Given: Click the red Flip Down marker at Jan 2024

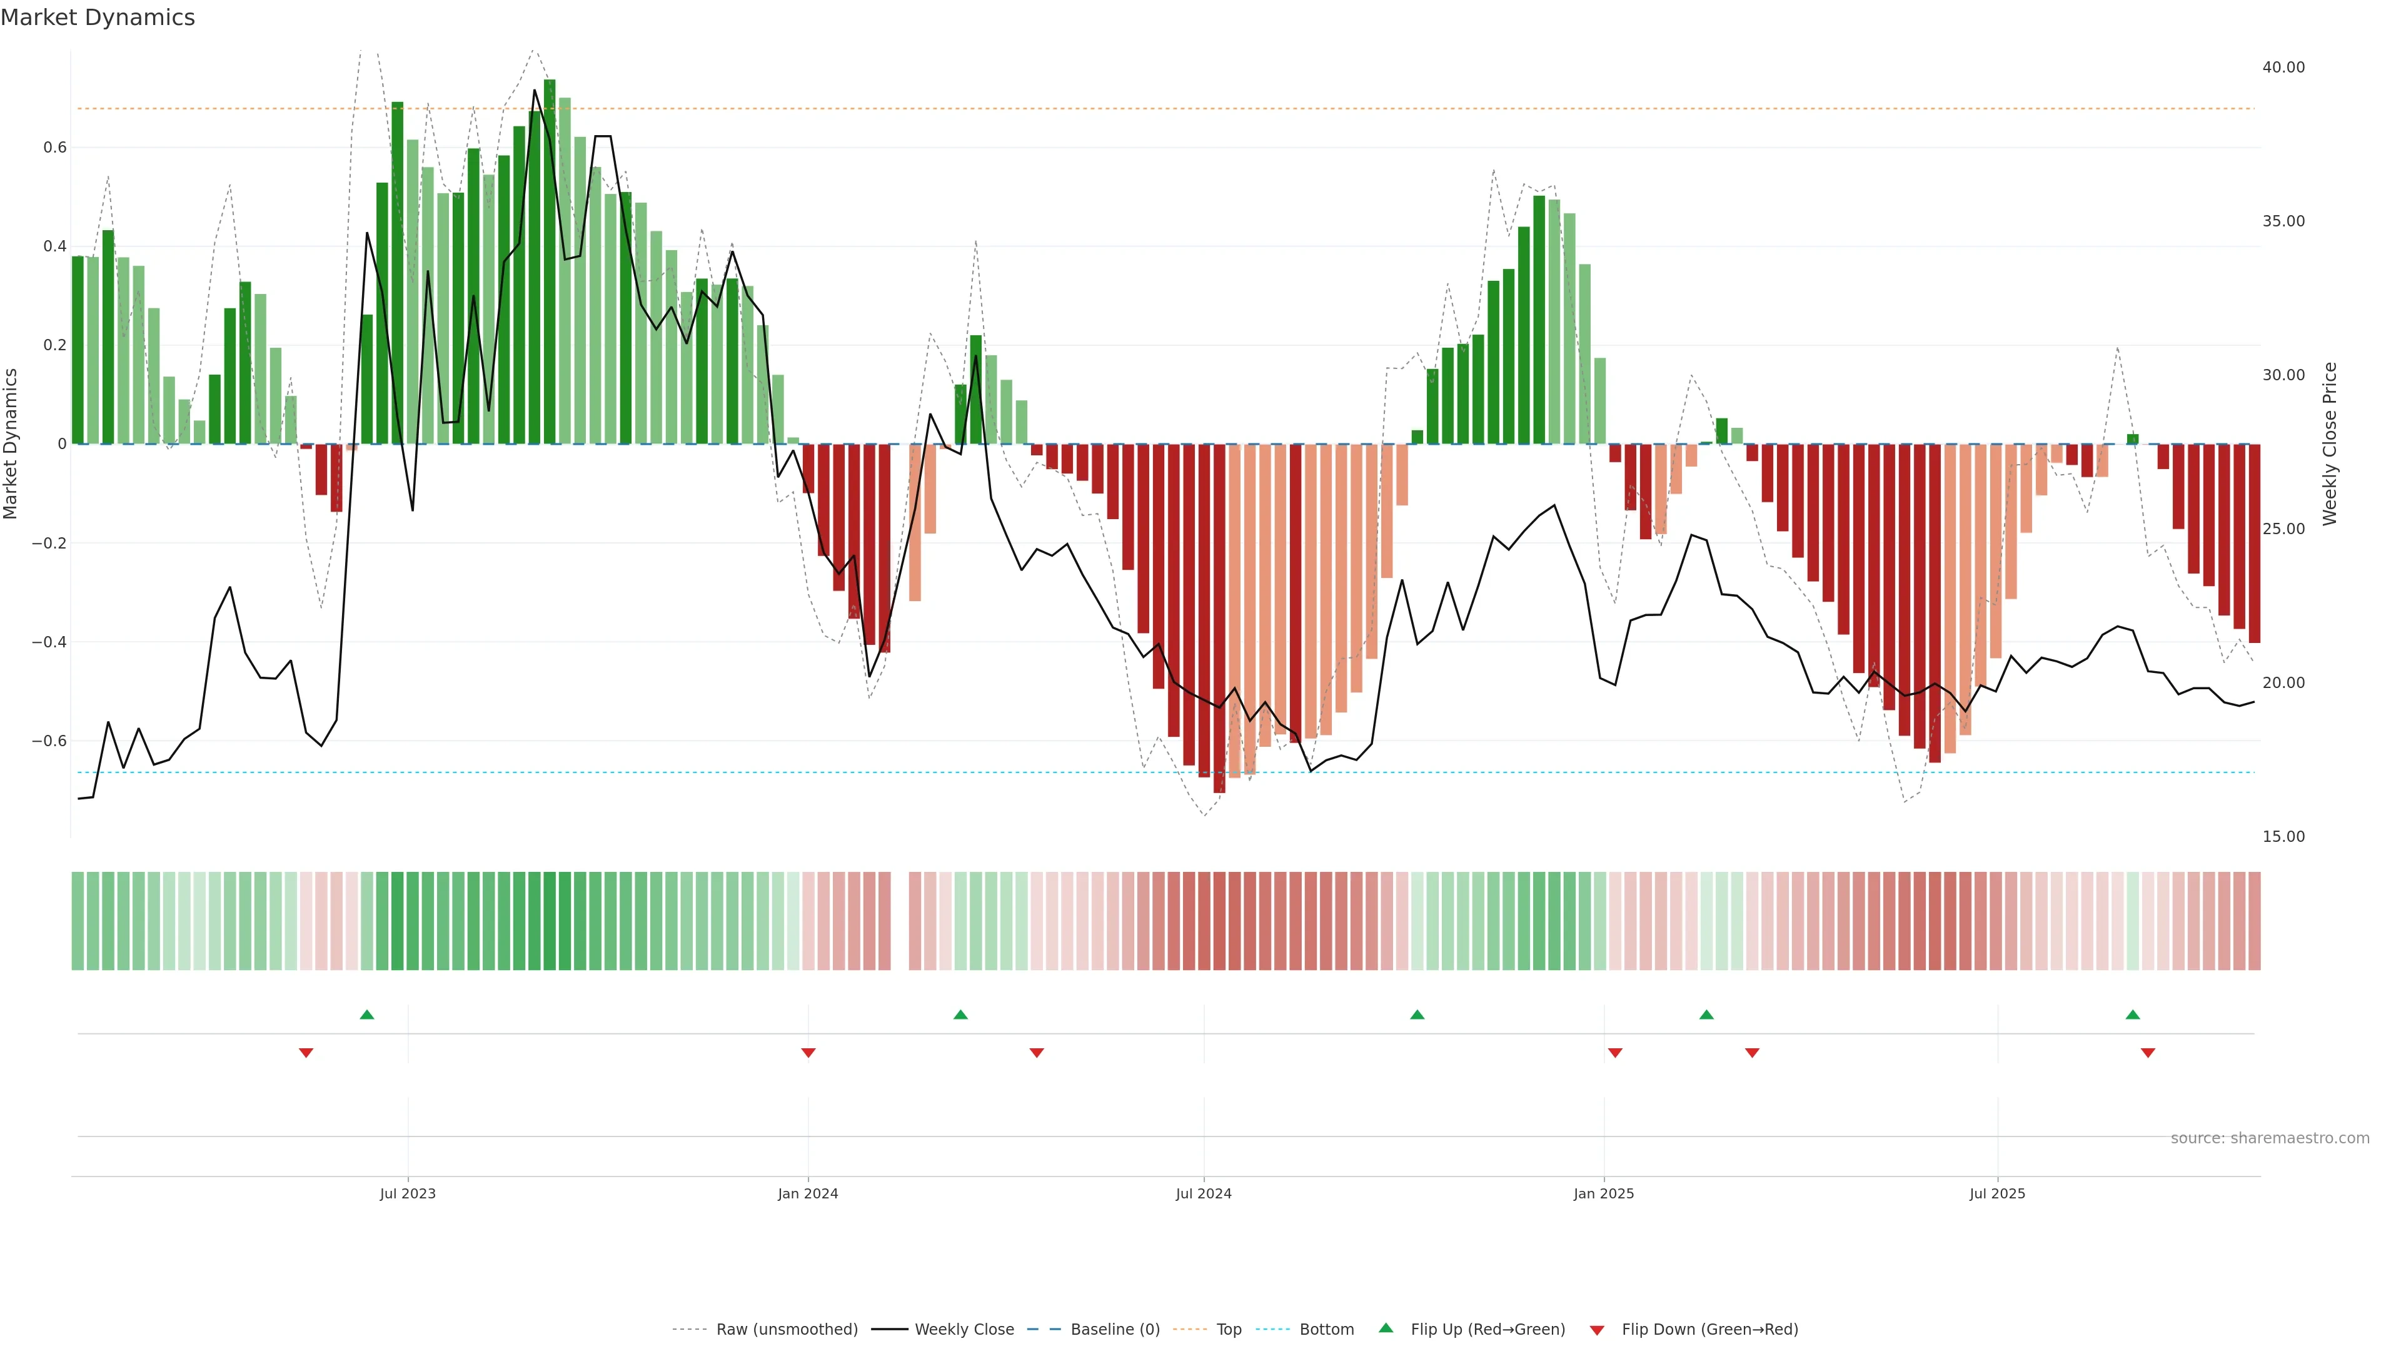Looking at the screenshot, I should [808, 1053].
